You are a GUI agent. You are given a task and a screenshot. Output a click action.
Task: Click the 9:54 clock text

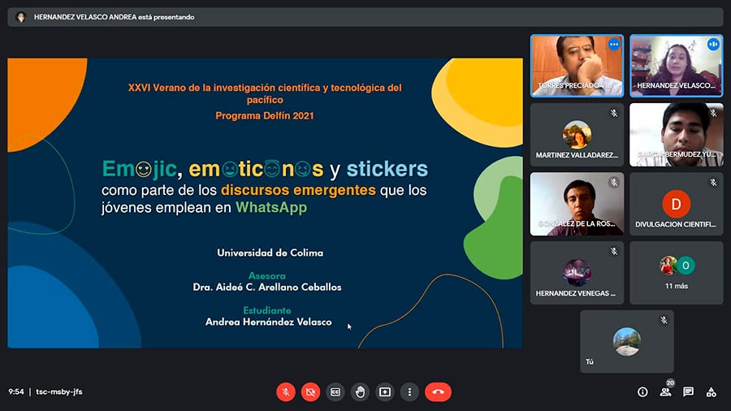click(16, 392)
